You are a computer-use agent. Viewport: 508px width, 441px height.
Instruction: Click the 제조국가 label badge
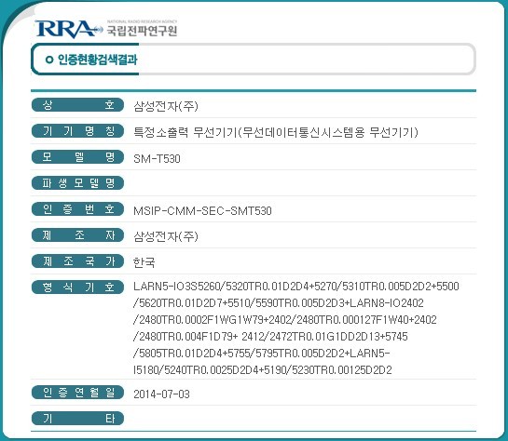pos(77,261)
